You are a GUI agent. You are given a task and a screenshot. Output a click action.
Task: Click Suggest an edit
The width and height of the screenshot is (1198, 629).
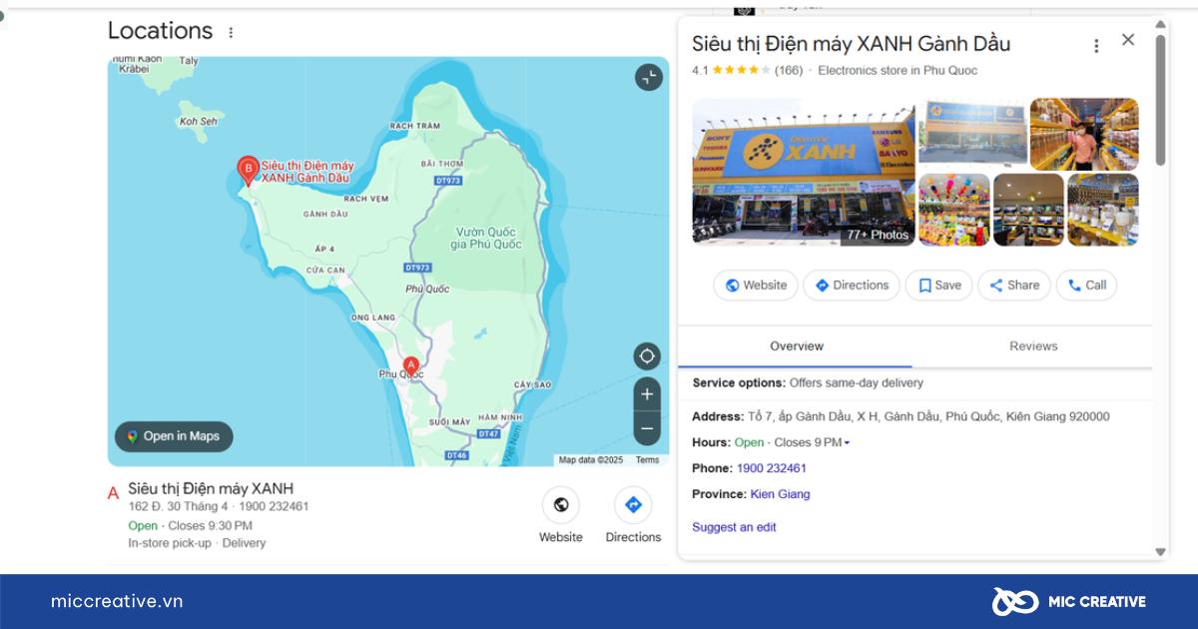734,527
